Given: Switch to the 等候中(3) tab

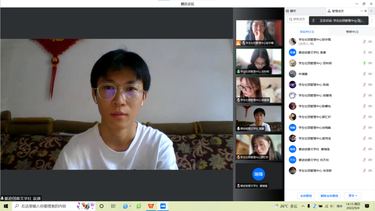Looking at the screenshot, I should 352,32.
